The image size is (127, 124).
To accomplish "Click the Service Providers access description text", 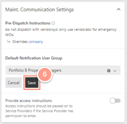I will coord(39,111).
